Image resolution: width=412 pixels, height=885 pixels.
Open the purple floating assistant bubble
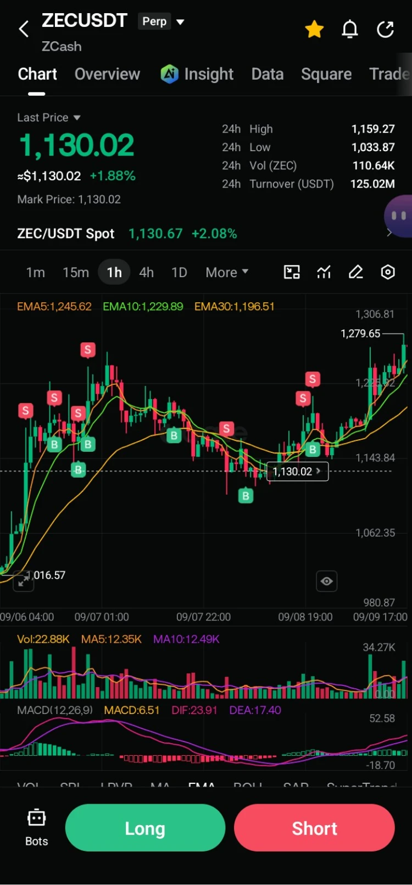click(398, 216)
